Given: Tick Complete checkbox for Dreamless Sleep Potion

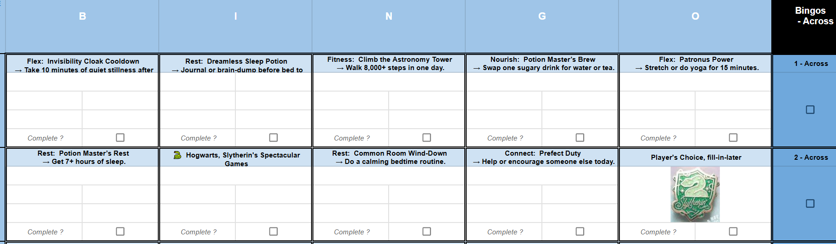Looking at the screenshot, I should pyautogui.click(x=273, y=137).
